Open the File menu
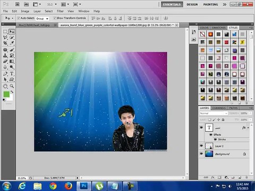This screenshot has height=191, width=255. click(5, 11)
